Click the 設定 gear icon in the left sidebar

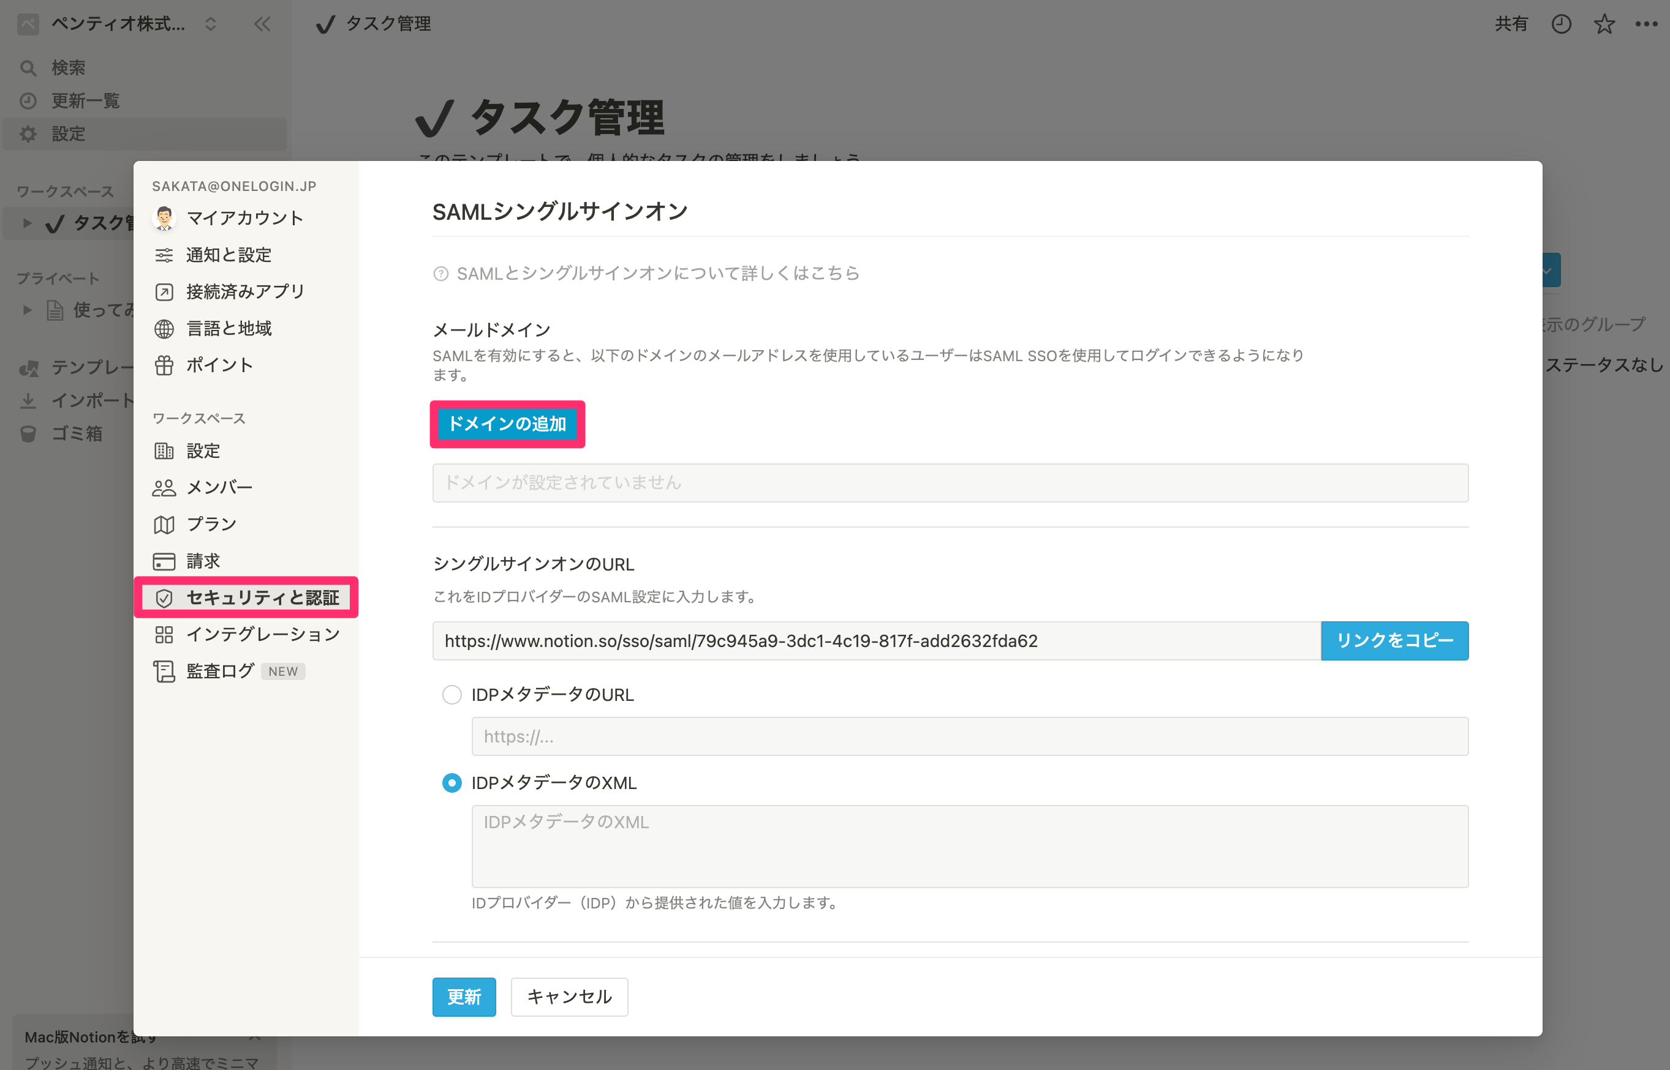click(28, 134)
